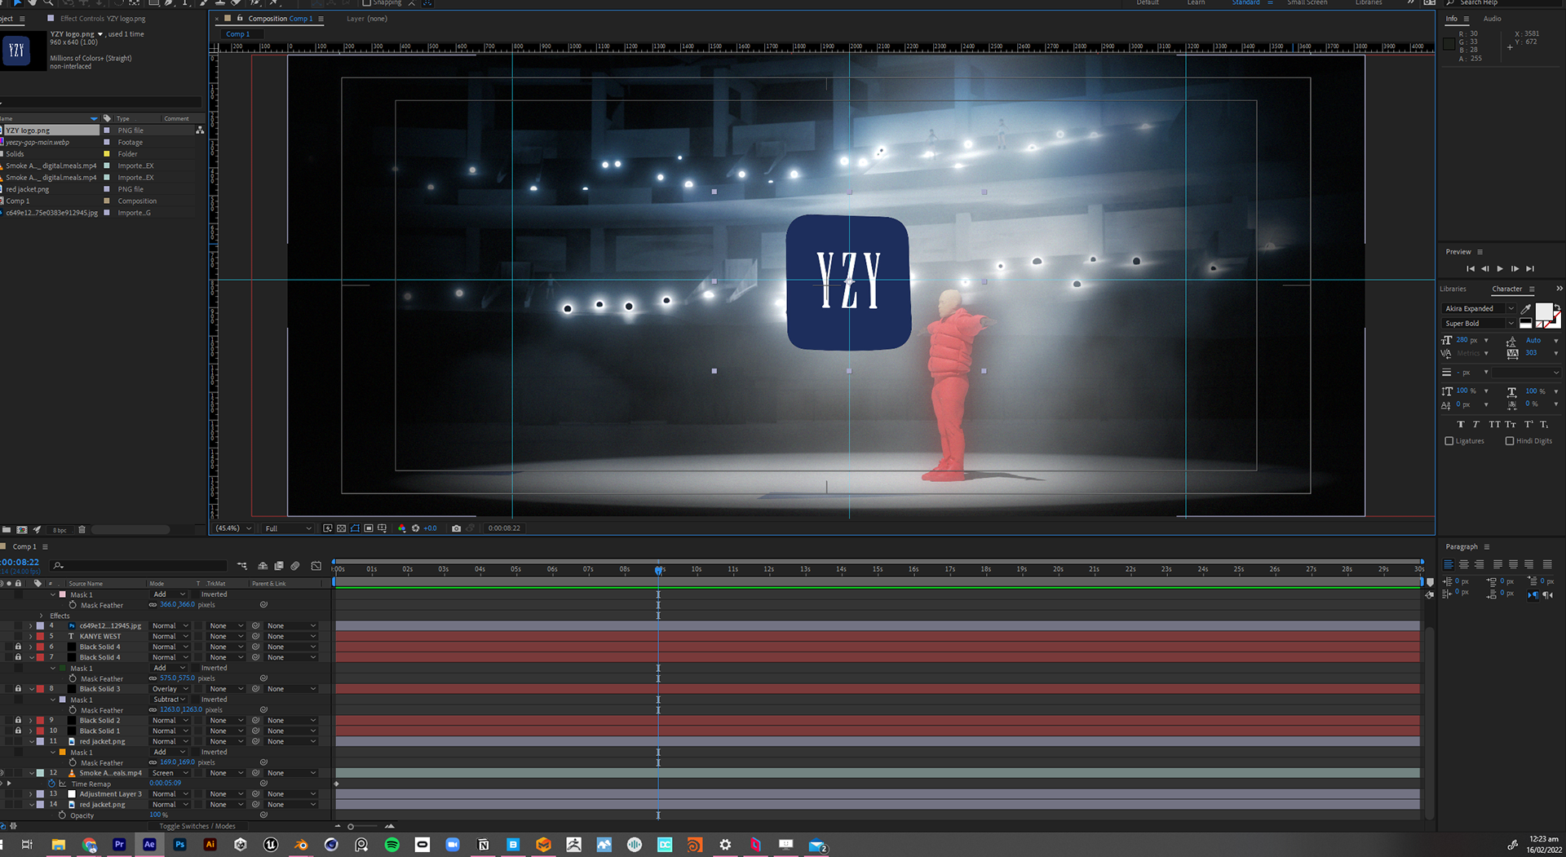Apply faux italic in Character panel
The image size is (1566, 857).
tap(1476, 424)
